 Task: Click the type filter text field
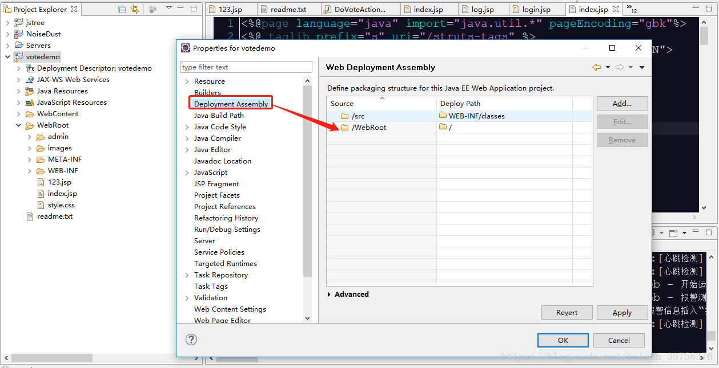(x=246, y=67)
